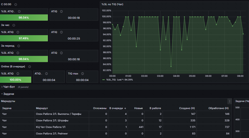This screenshot has height=138, width=249.
Task: Select the "КЦ Чат Озон Работа 1Л" route cell
Action: pos(51,127)
